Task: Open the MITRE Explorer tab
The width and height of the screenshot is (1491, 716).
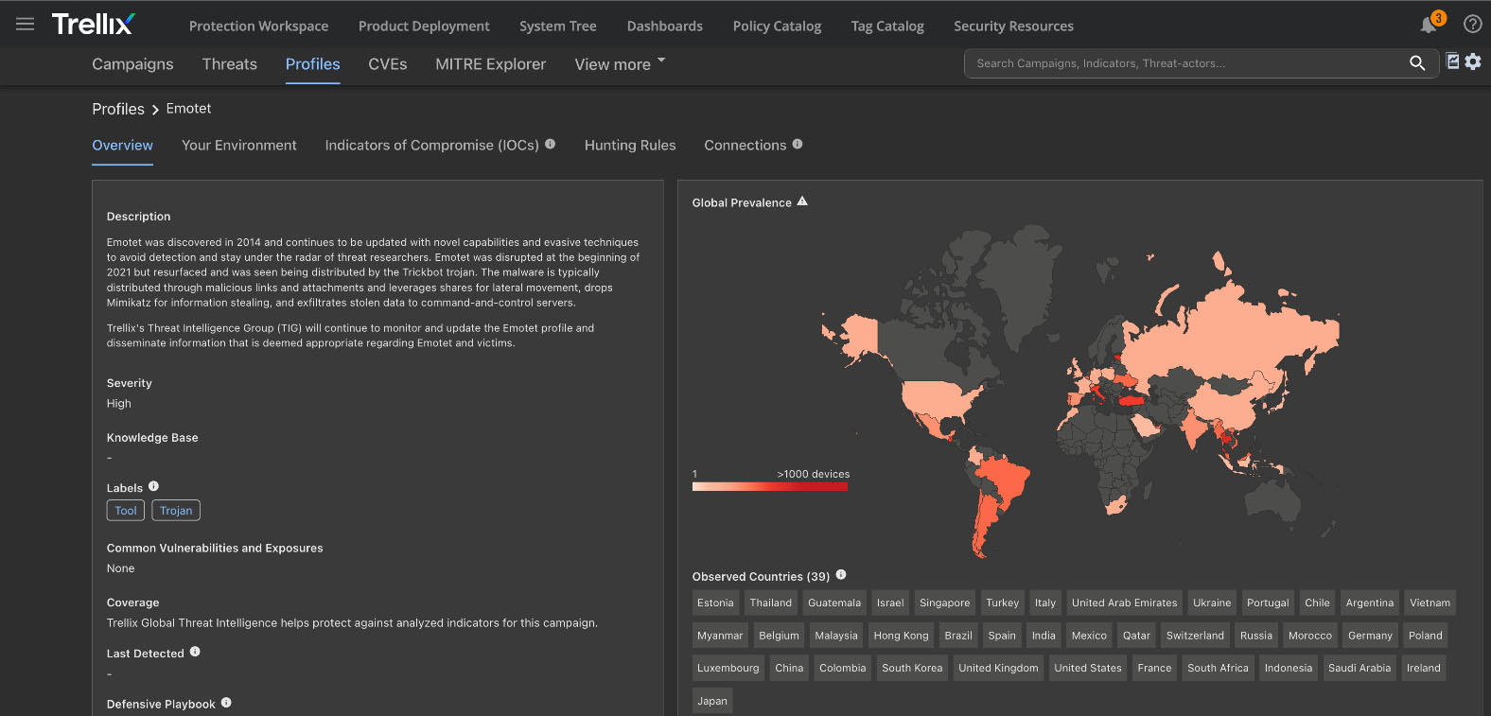Action: tap(491, 64)
